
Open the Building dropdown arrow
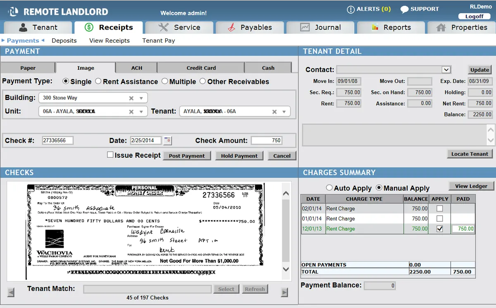coord(141,98)
